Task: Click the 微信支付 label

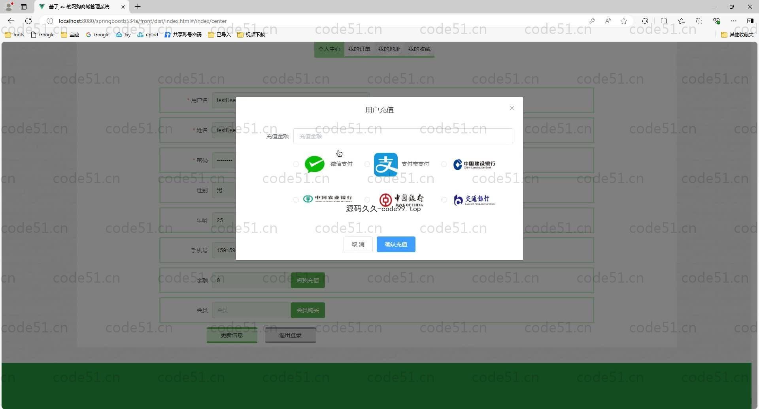Action: [x=341, y=164]
